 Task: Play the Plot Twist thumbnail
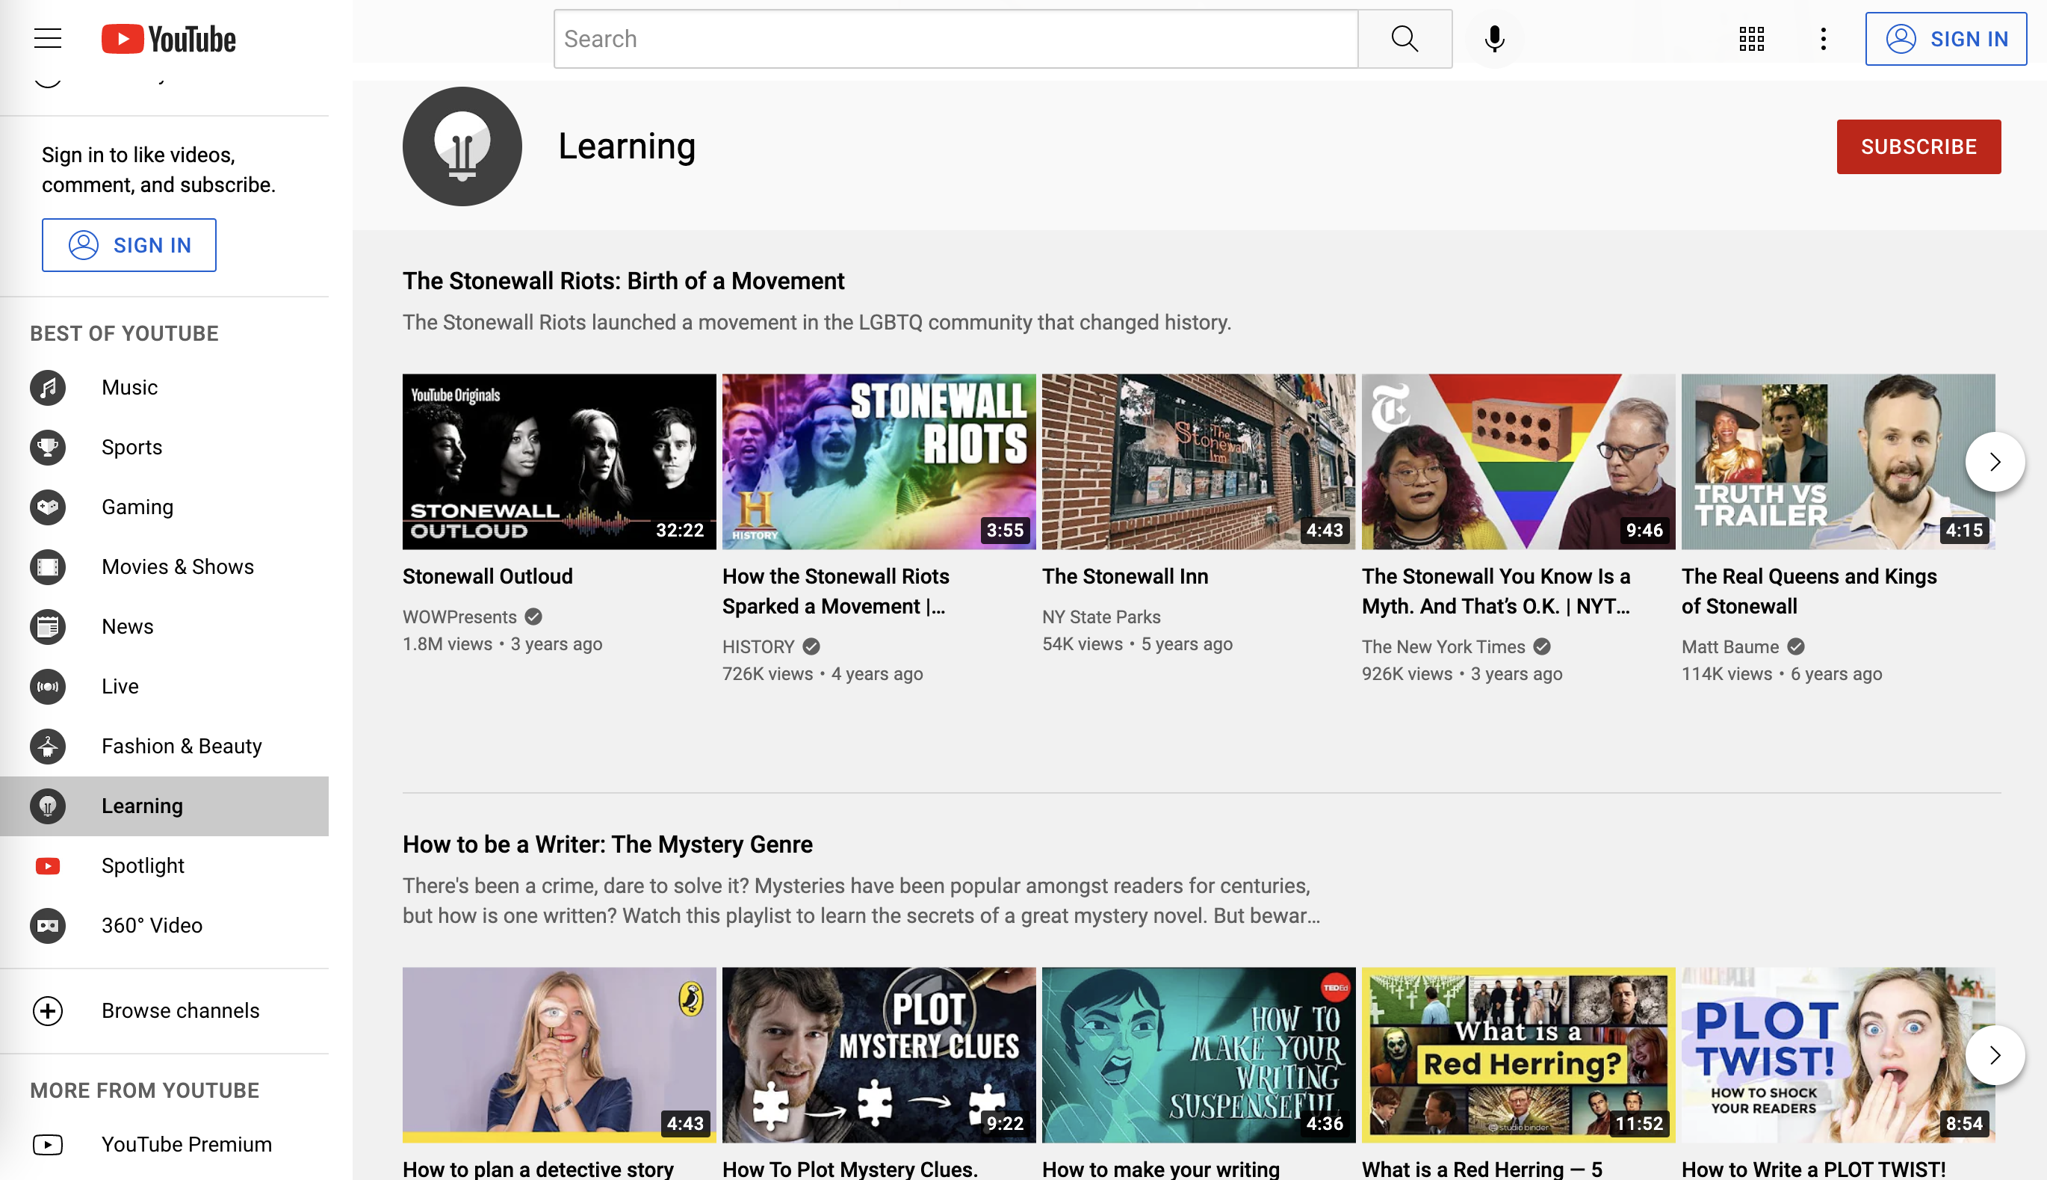[x=1838, y=1054]
